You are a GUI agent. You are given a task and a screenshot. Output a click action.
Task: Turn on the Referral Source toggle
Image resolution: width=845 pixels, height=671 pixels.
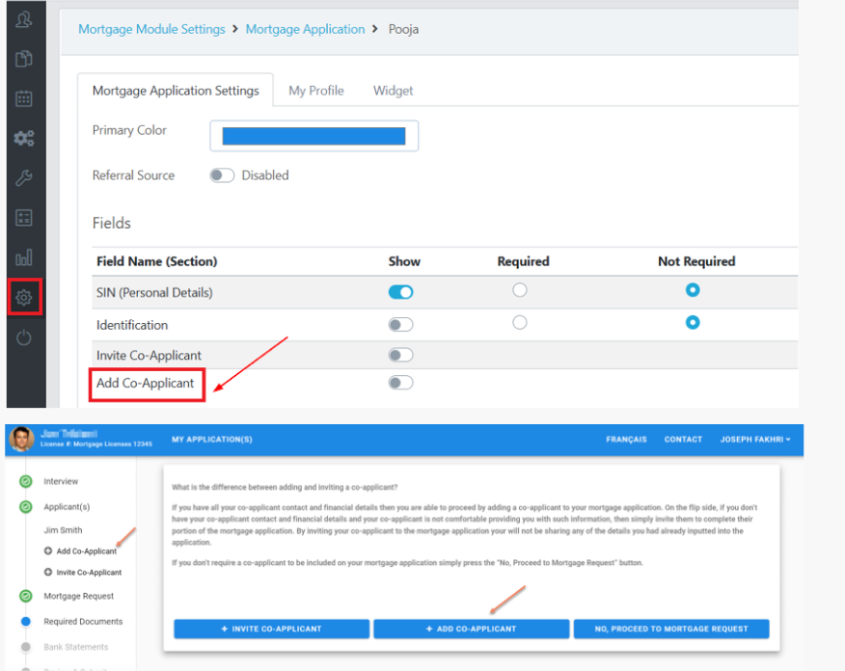tap(222, 175)
